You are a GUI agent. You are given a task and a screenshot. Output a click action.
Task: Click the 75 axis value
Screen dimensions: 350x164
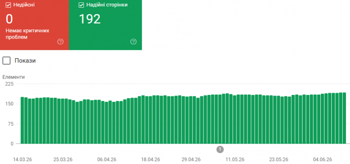click(11, 124)
